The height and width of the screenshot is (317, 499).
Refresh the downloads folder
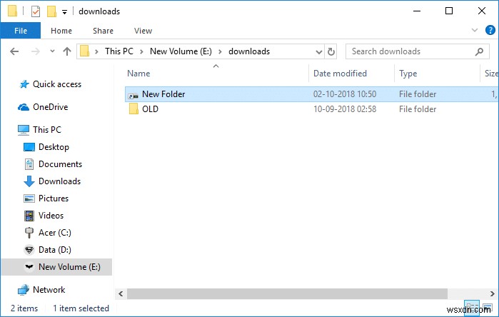331,51
